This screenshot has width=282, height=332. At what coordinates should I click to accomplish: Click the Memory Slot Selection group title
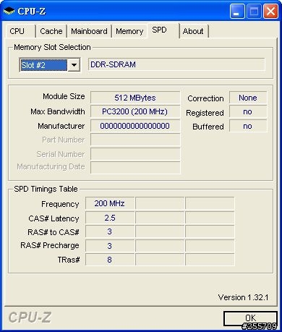pos(52,47)
